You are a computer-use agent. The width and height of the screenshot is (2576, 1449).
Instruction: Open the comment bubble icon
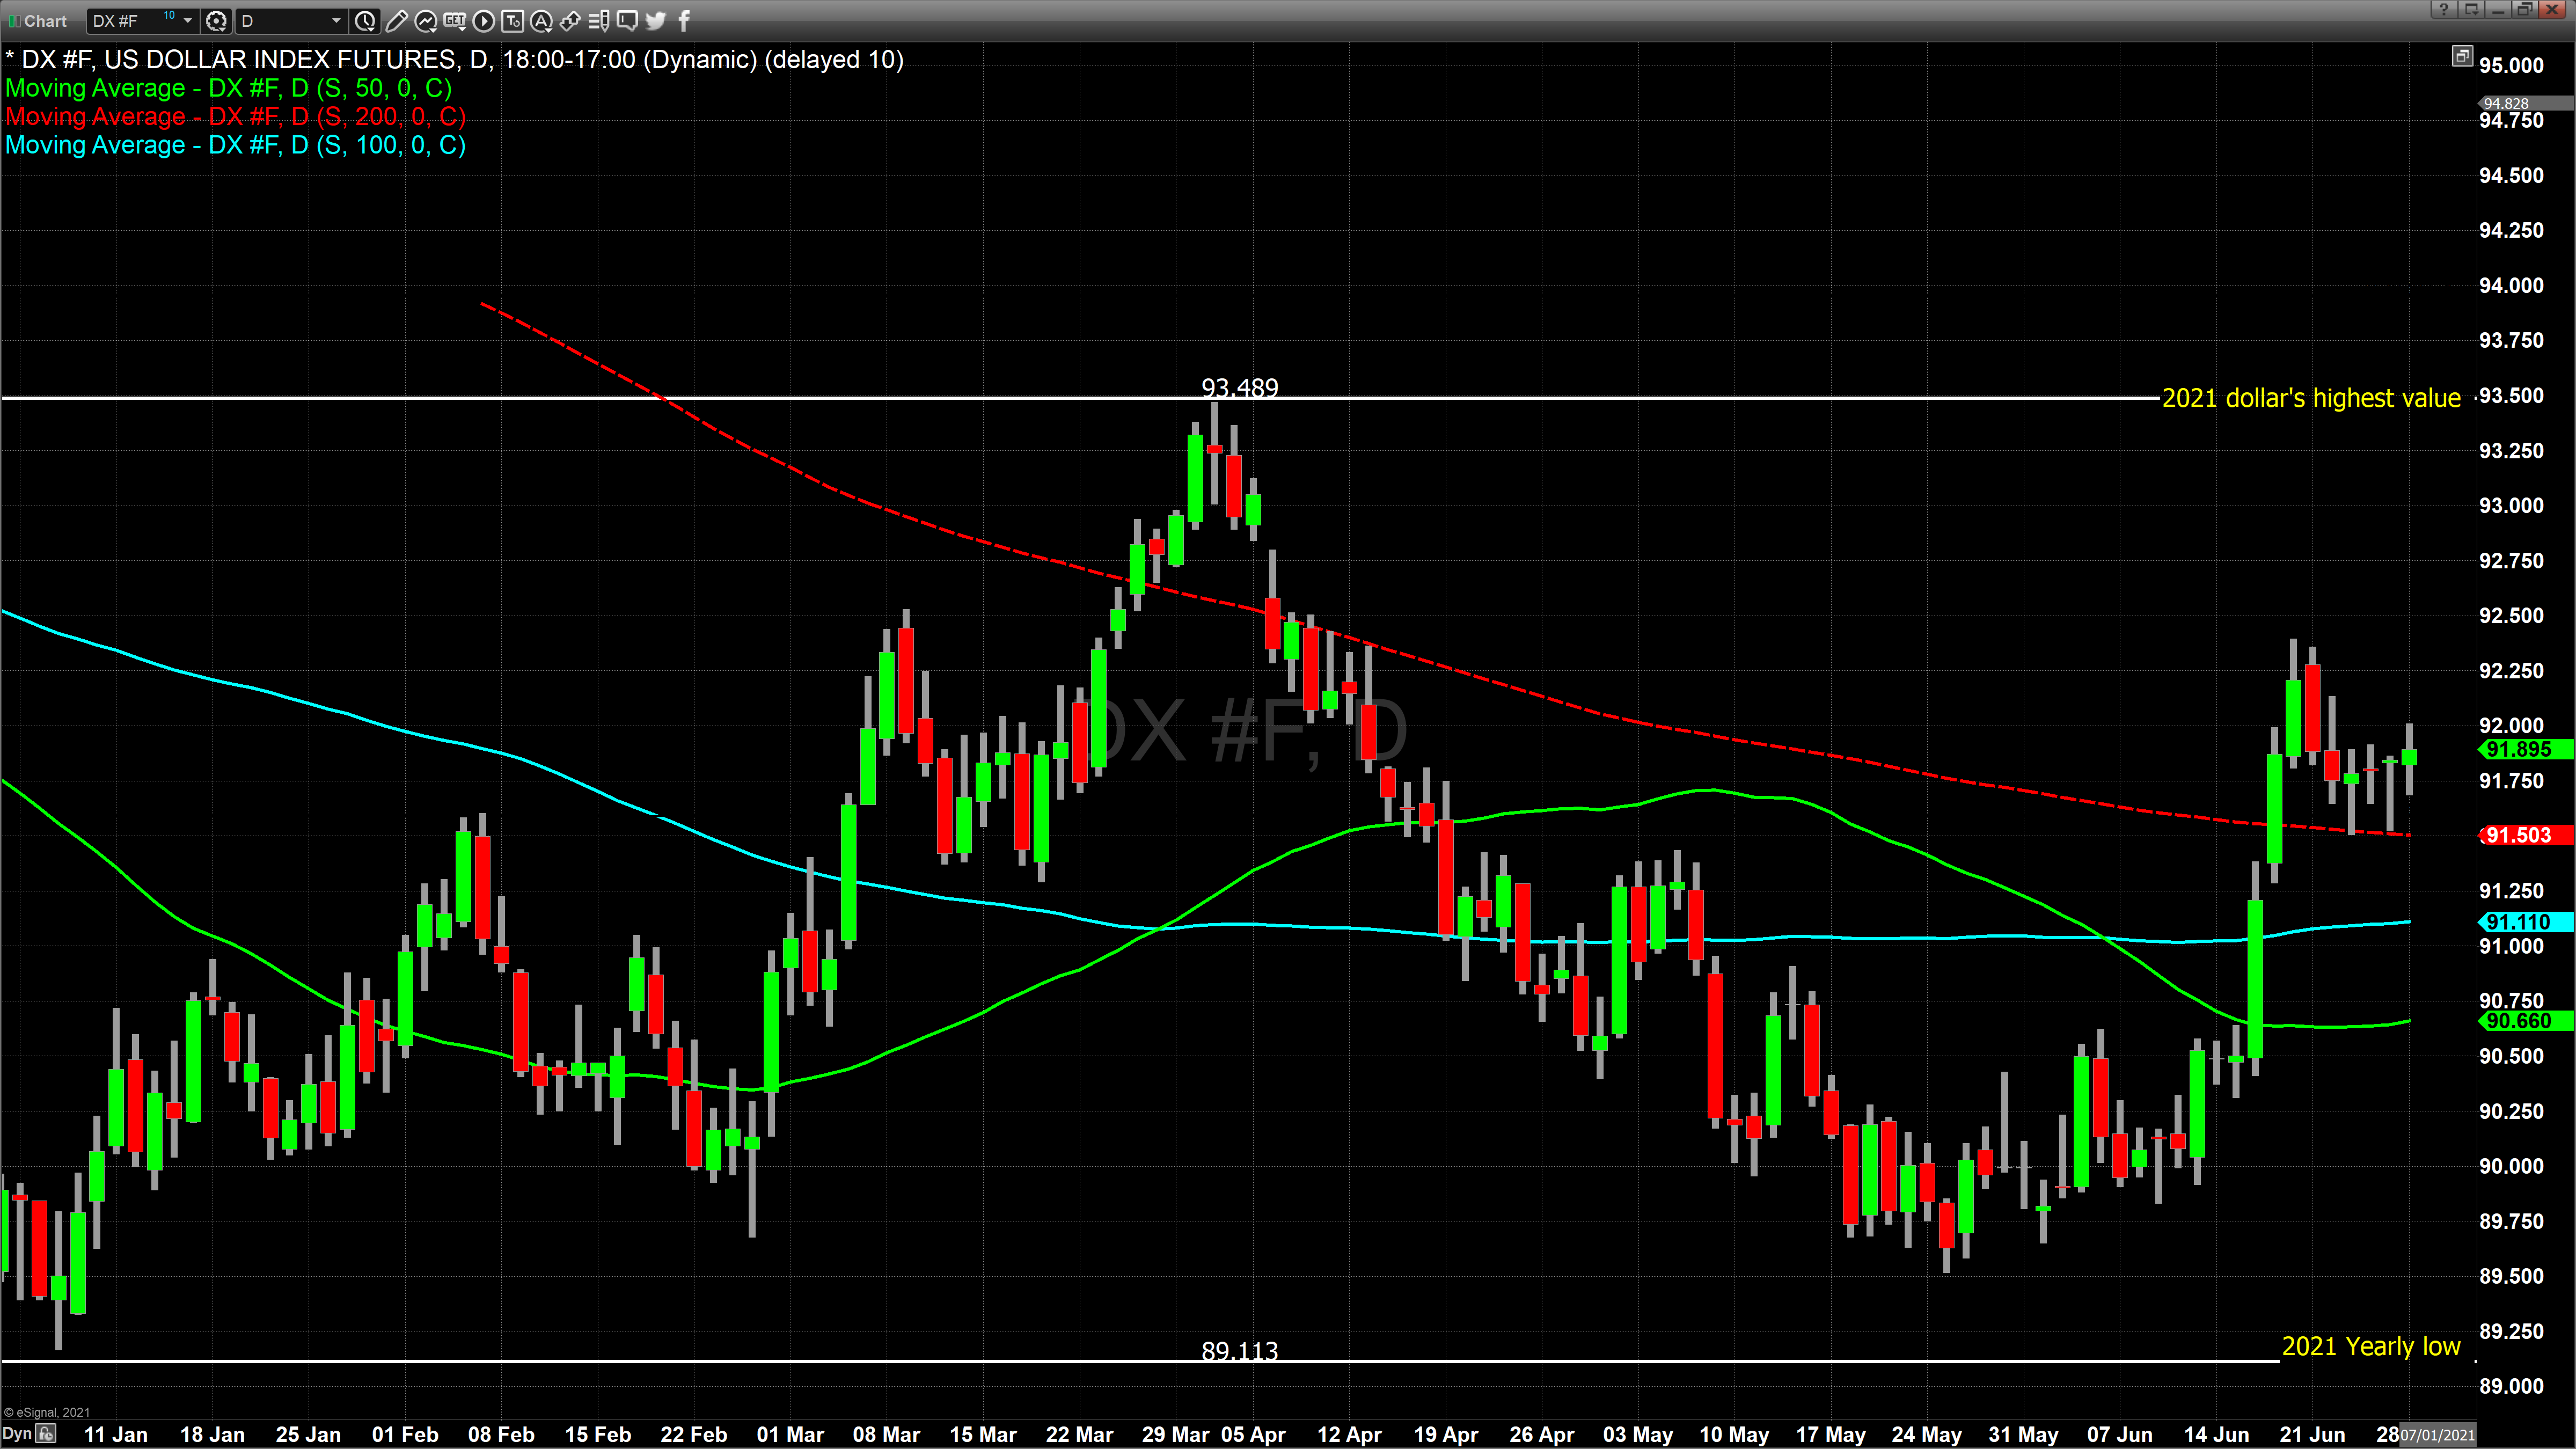tap(627, 20)
